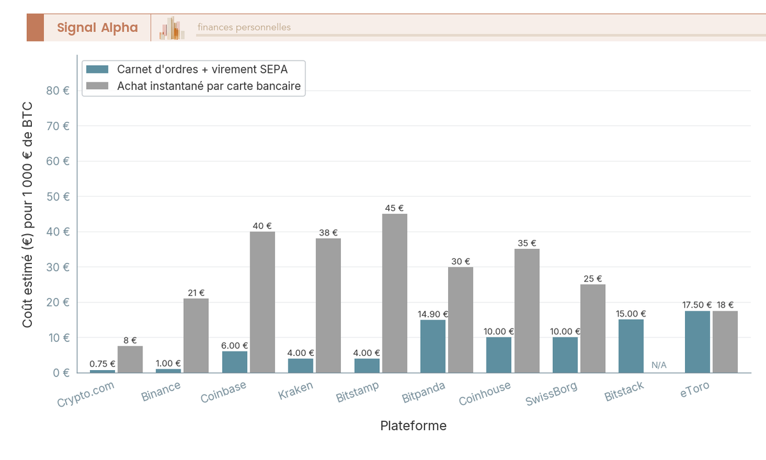Expand the finances personnelles header section
The image size is (766, 460).
[243, 27]
